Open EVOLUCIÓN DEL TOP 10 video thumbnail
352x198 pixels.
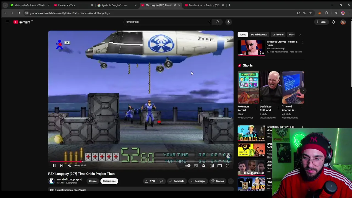pos(251,133)
